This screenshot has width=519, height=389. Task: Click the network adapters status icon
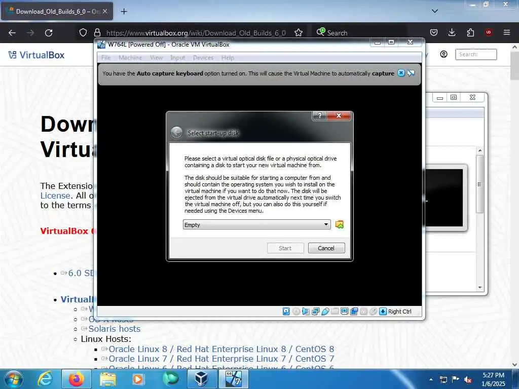(x=315, y=312)
